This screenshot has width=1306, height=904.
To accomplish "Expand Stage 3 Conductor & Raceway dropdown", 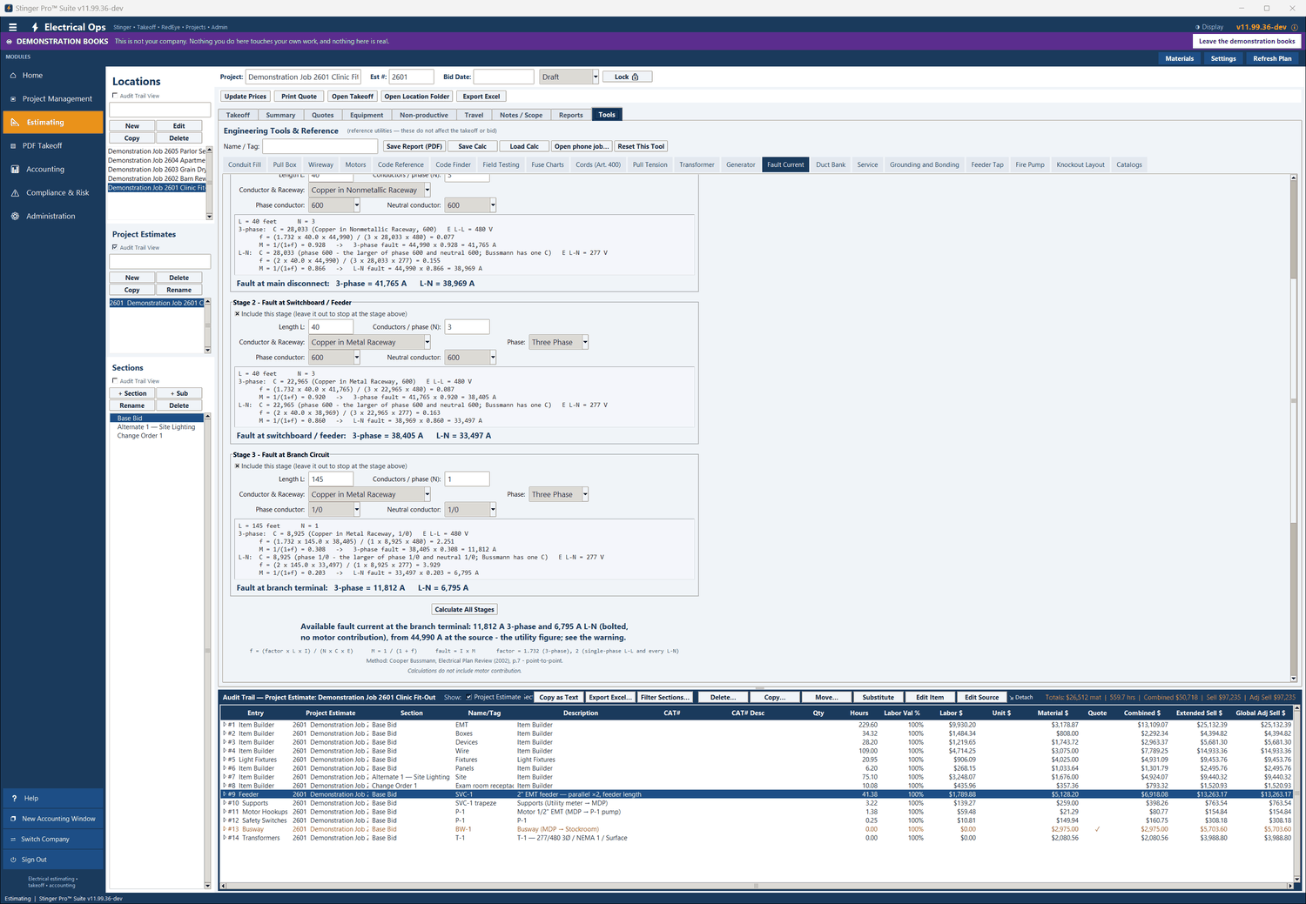I will [x=370, y=494].
